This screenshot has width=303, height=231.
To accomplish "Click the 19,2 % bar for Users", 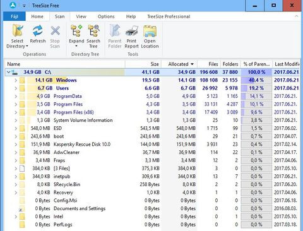I will click(256, 88).
